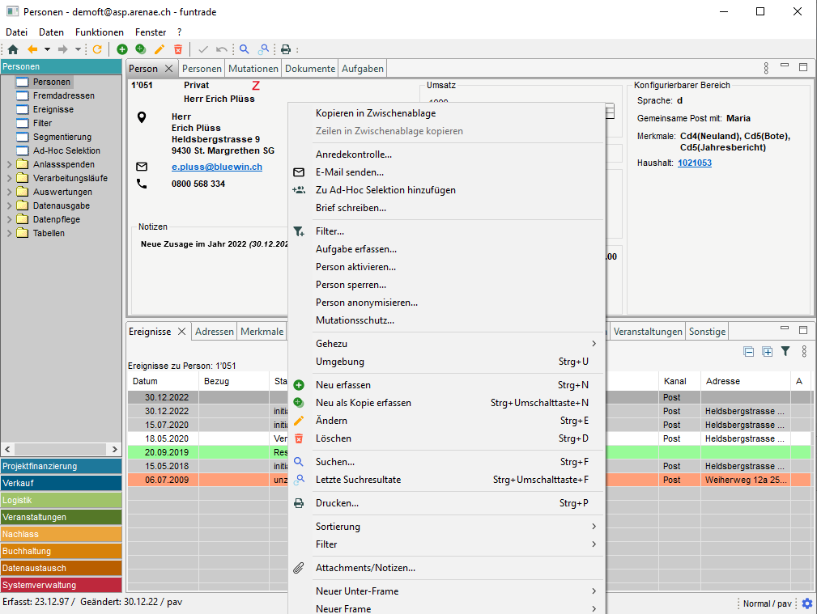Click the collapse-all icon in Ereignisse panel
817x614 pixels.
tap(749, 352)
